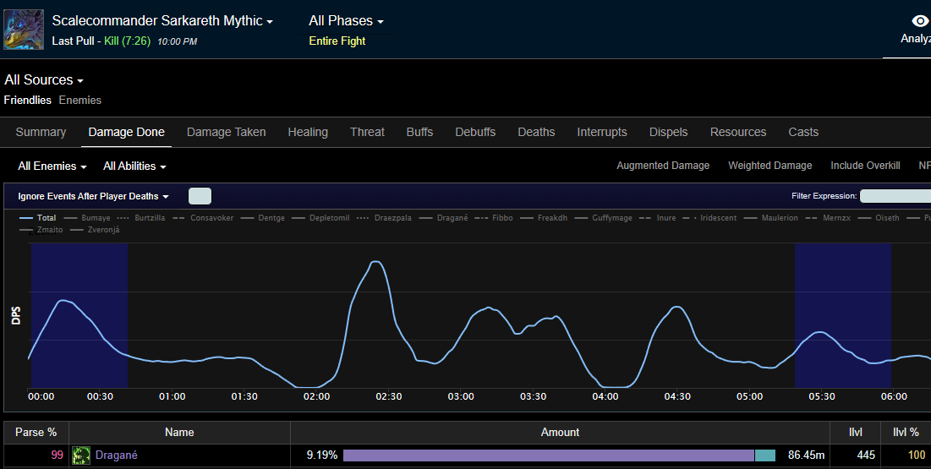Expand the All Sources dropdown
Screen dimensions: 931x469
tap(43, 79)
